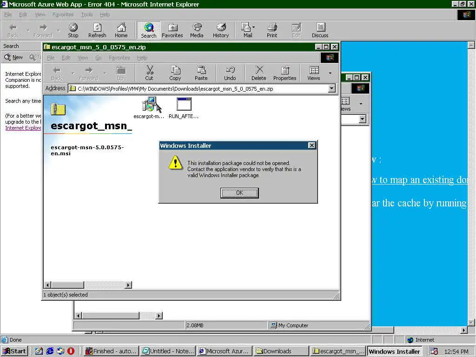Screen dimensions: 476x357
Task: Click OK in the Windows Installer dialog
Action: 239,193
